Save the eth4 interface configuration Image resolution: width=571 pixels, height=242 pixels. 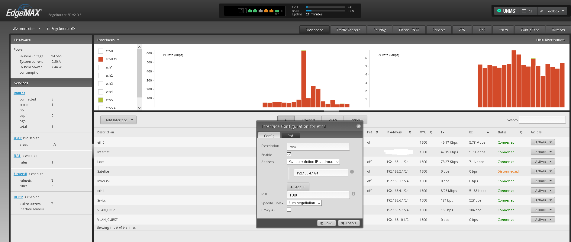point(326,223)
